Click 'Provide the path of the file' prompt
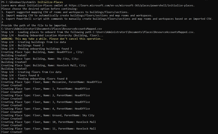 pyautogui.click(x=34, y=26)
